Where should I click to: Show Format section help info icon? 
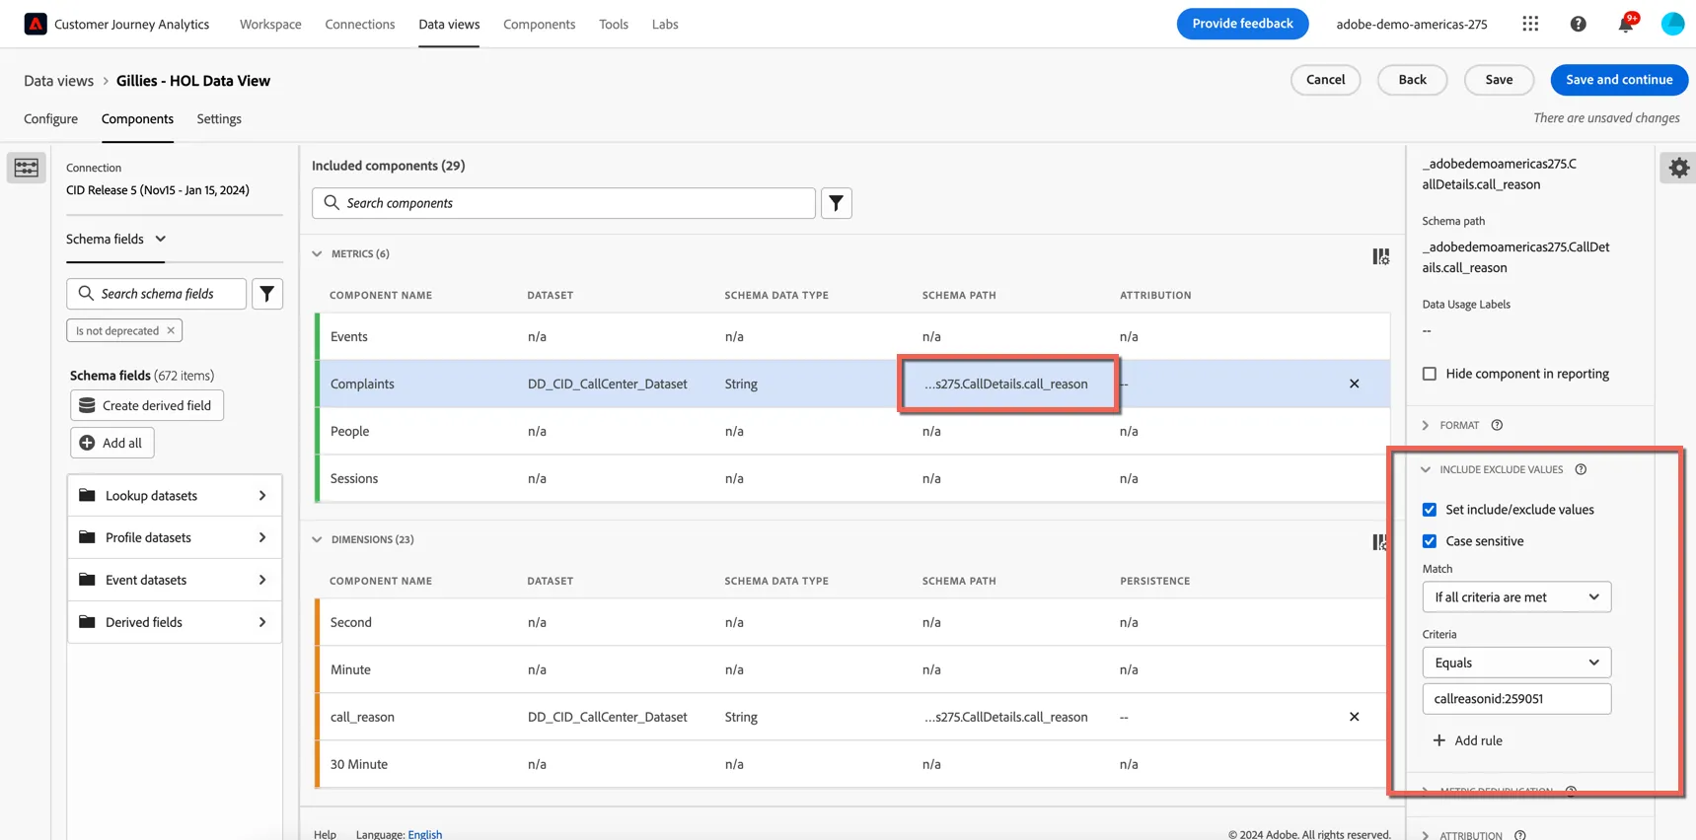pyautogui.click(x=1497, y=425)
